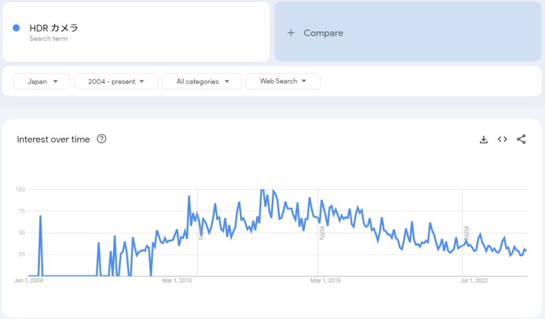Click the Note marker near May 1, 2016

[322, 232]
